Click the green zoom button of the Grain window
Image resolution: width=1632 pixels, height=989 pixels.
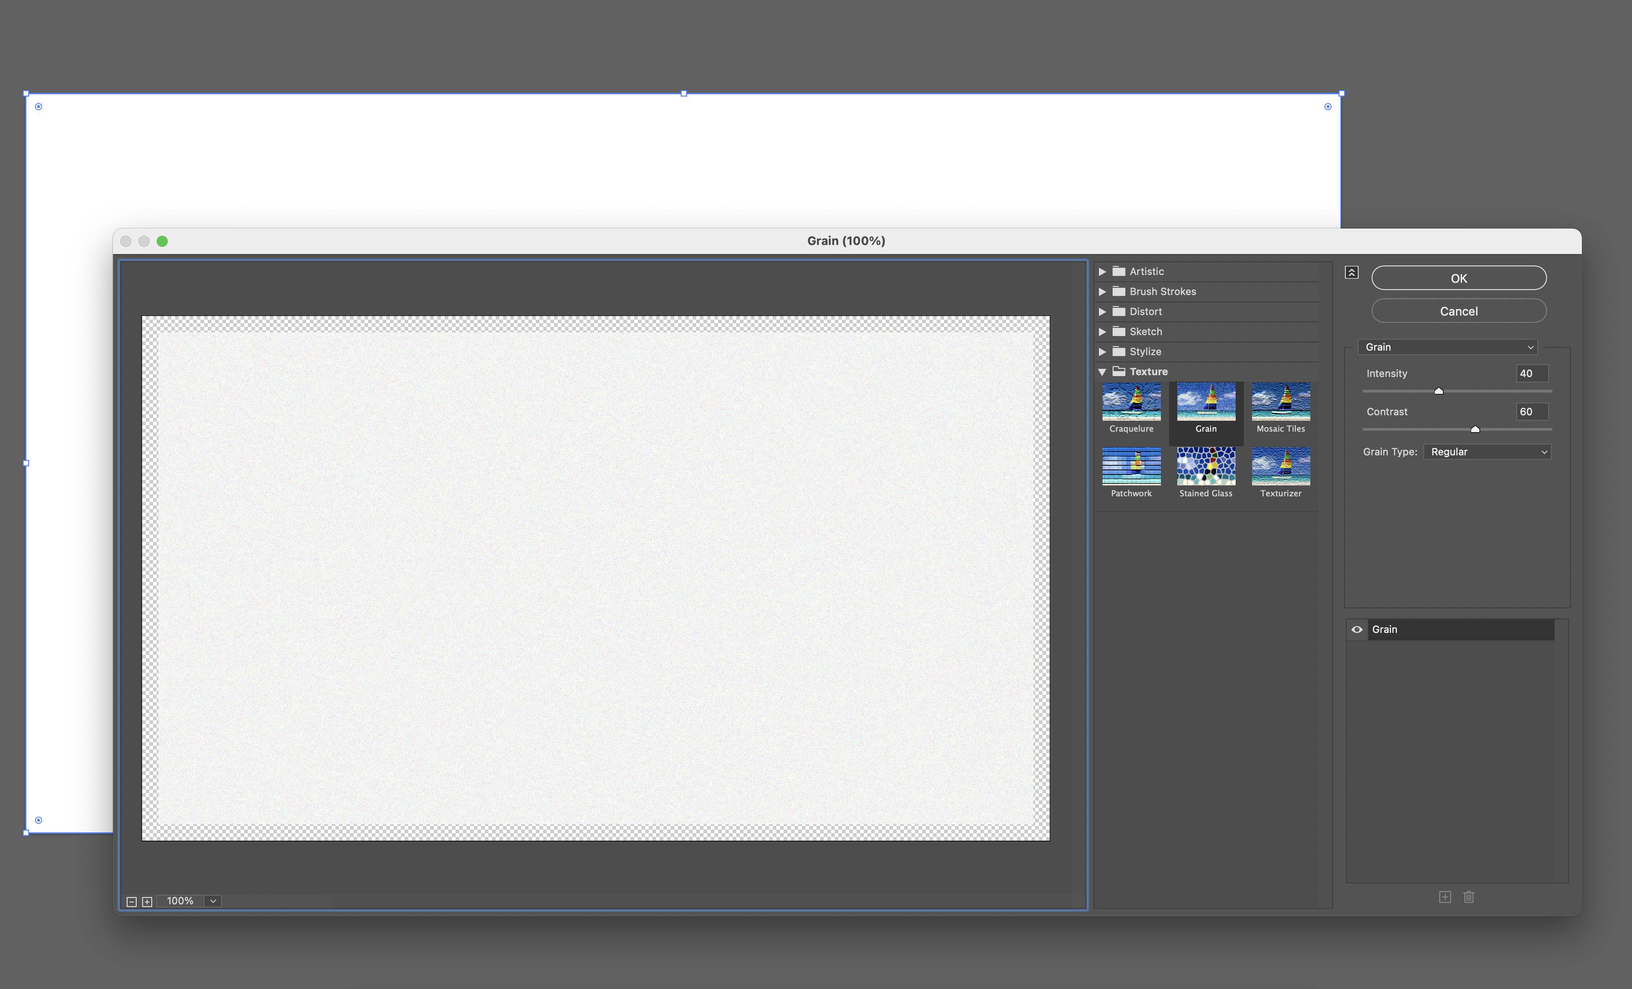[x=162, y=242]
